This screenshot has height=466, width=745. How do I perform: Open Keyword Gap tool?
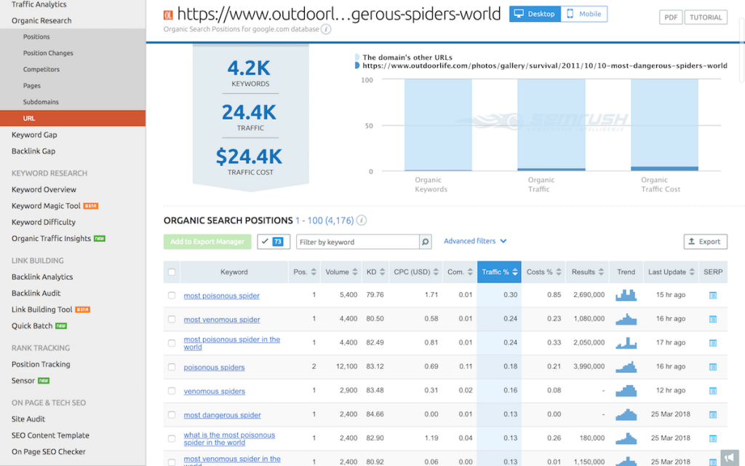34,135
